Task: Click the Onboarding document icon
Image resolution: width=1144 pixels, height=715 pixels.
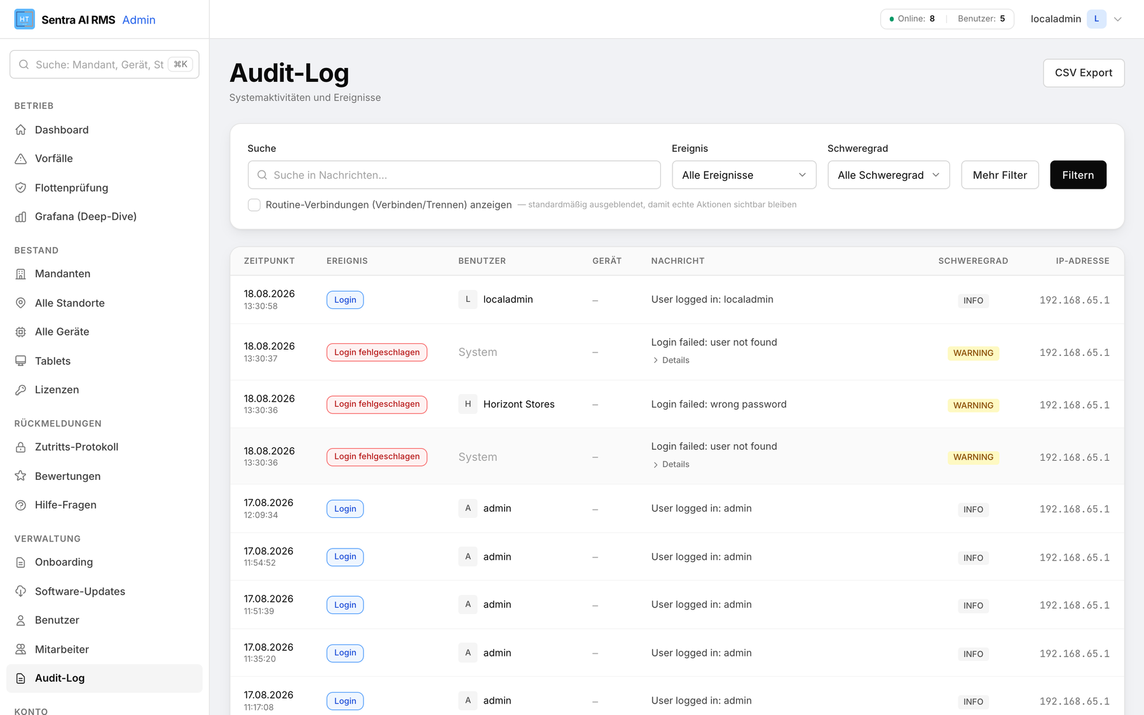Action: click(21, 562)
